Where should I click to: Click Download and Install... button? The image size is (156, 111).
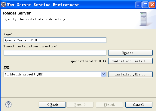pyautogui.click(x=130, y=61)
